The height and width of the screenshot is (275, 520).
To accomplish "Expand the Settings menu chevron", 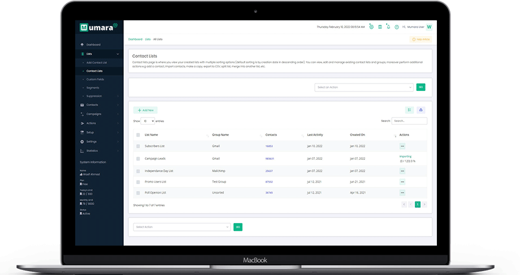I will point(118,142).
